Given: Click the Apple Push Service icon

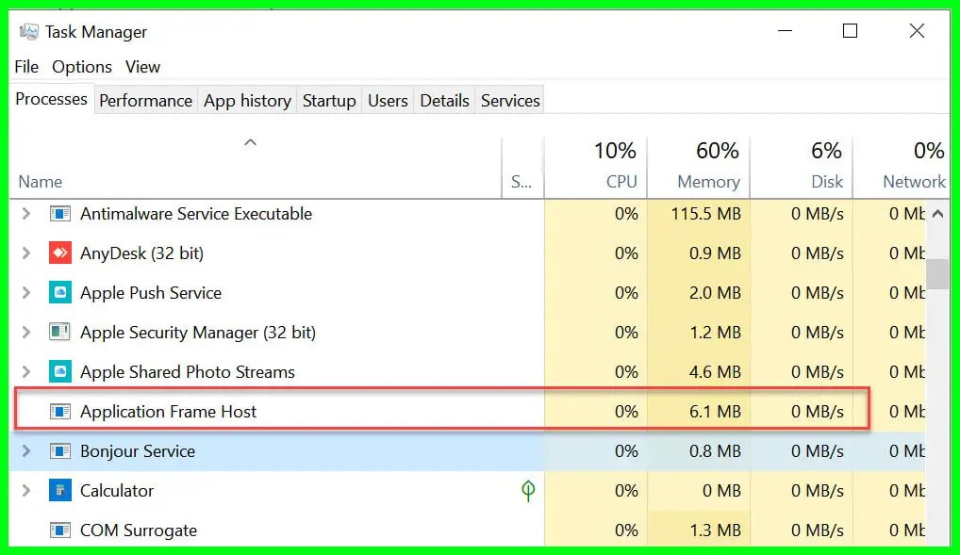Looking at the screenshot, I should 61,292.
